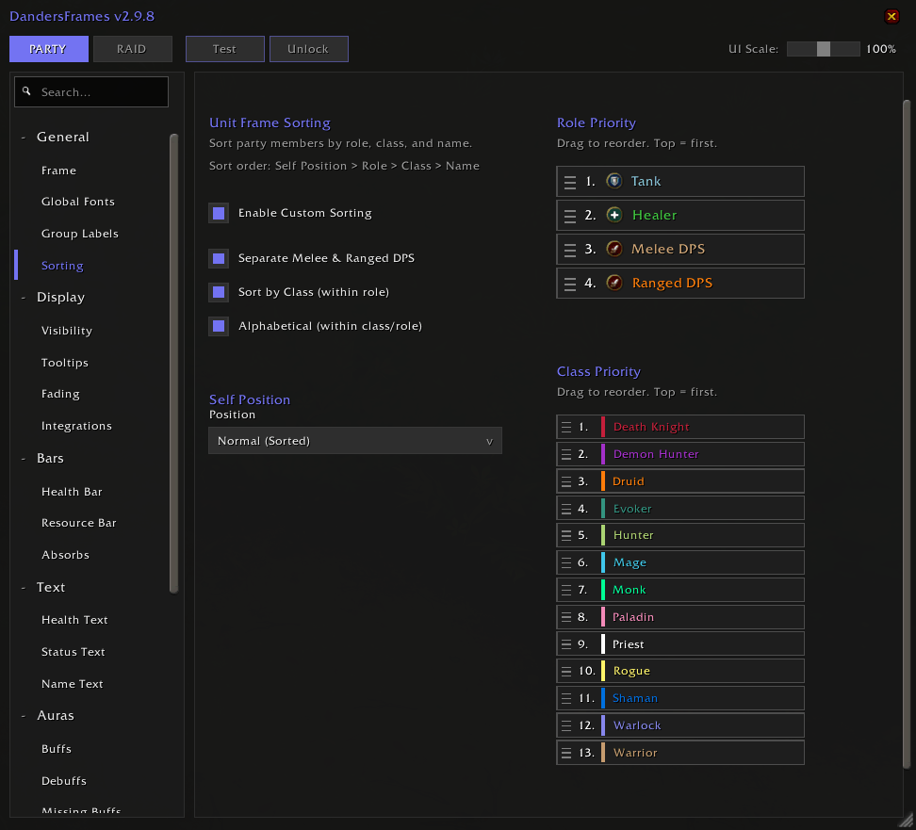This screenshot has width=916, height=830.
Task: Click the window resize grip corner
Action: coord(907,822)
